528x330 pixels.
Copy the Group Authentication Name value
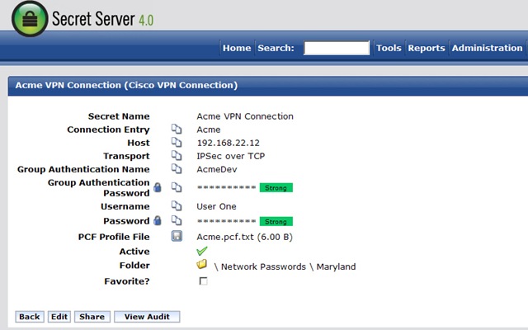pos(177,168)
